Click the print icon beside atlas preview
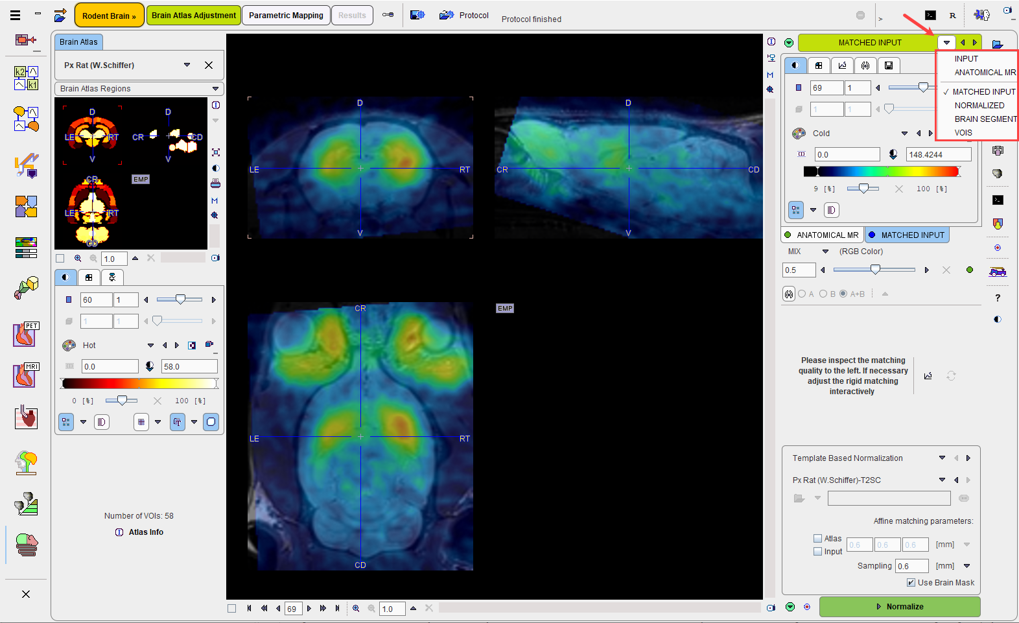The height and width of the screenshot is (623, 1019). click(215, 183)
